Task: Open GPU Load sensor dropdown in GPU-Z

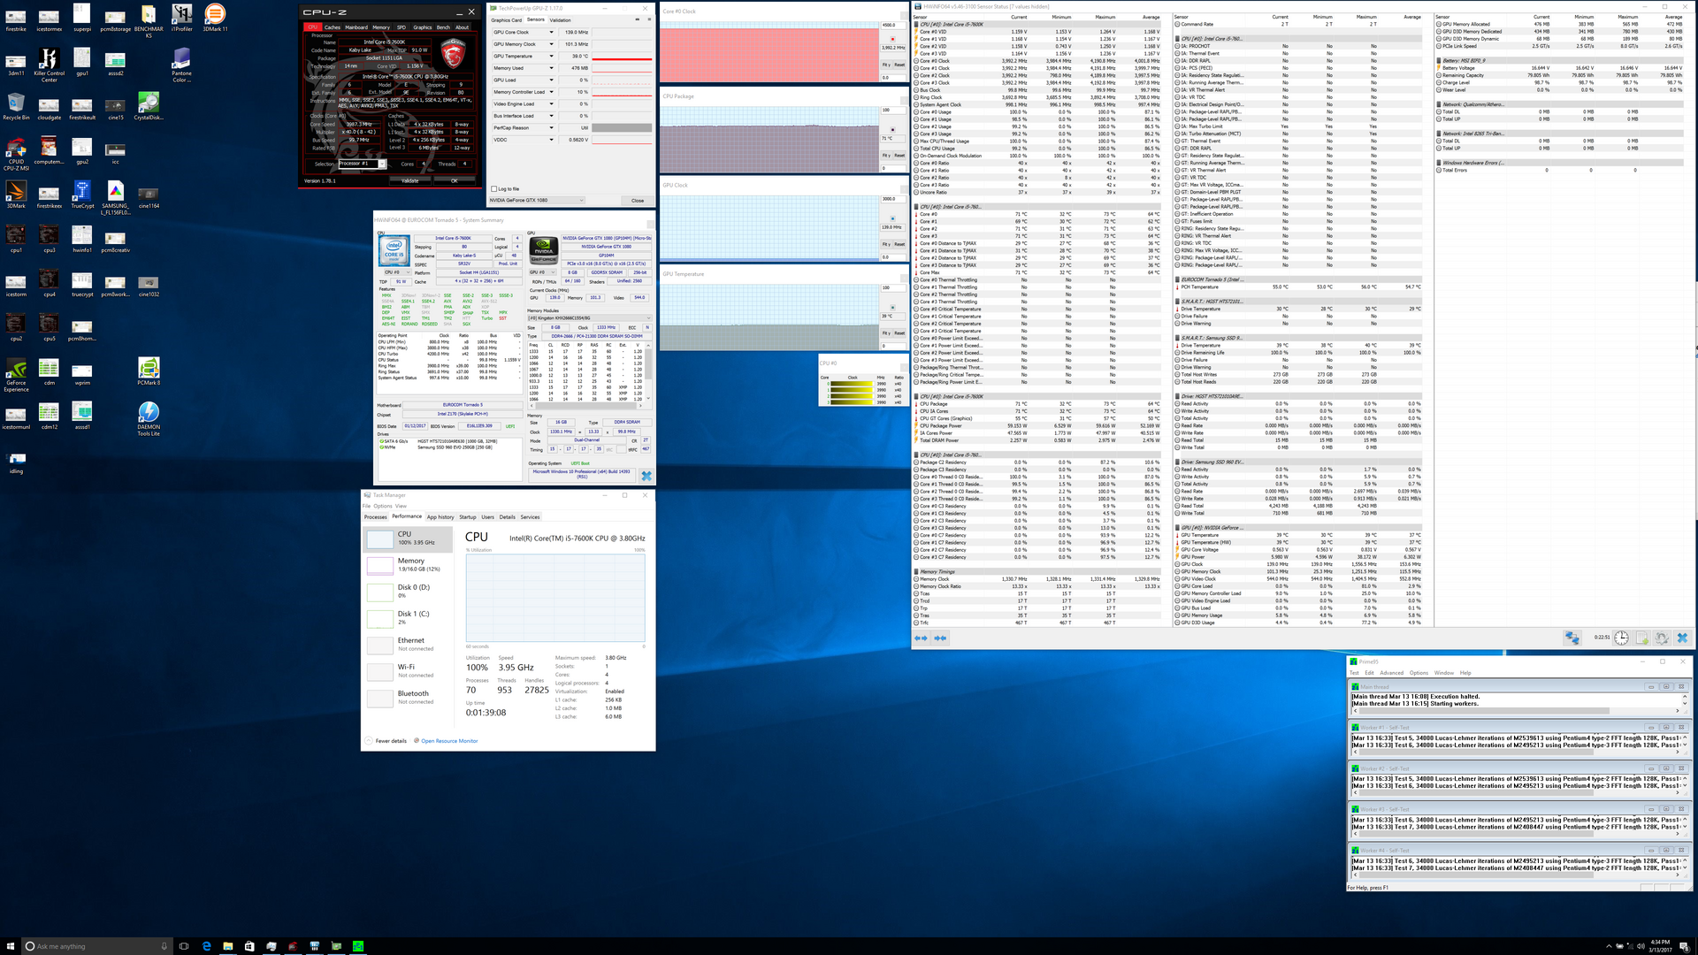Action: pyautogui.click(x=551, y=80)
